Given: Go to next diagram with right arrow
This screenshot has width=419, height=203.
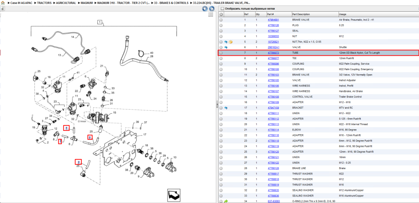Looking at the screenshot, I should [211, 9].
